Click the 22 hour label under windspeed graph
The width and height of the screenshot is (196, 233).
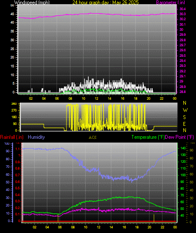coord(162,98)
